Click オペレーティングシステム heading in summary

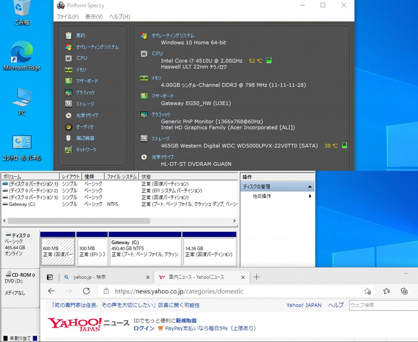[173, 35]
